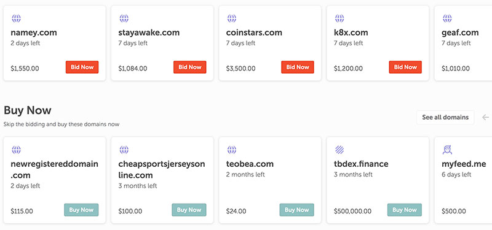
Task: Bid Now on namey.com
Action: [x=82, y=67]
